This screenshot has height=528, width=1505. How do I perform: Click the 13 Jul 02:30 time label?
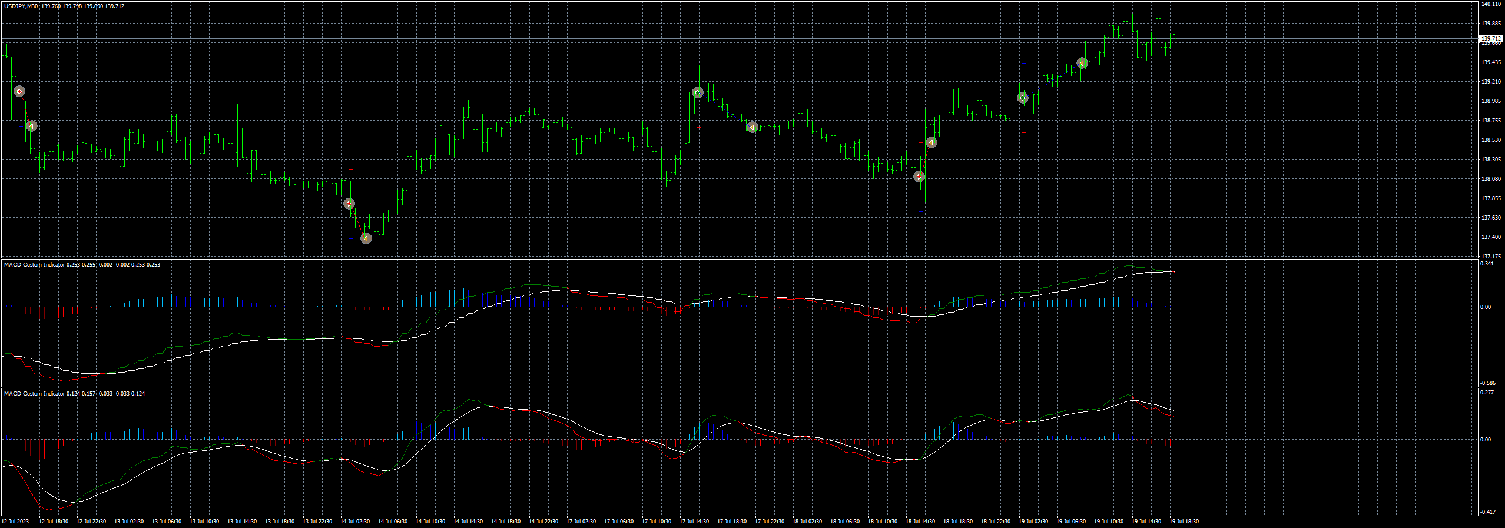point(129,522)
